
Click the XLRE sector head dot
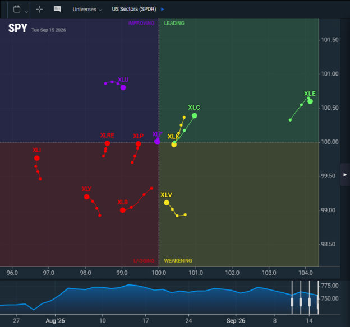(x=107, y=143)
